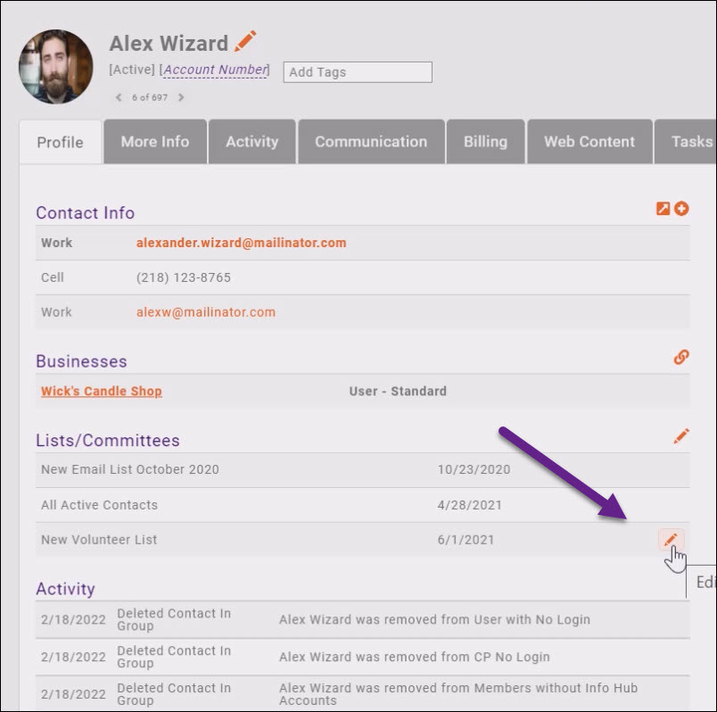Go to next contact using right arrow
Image resolution: width=717 pixels, height=712 pixels.
pos(181,98)
